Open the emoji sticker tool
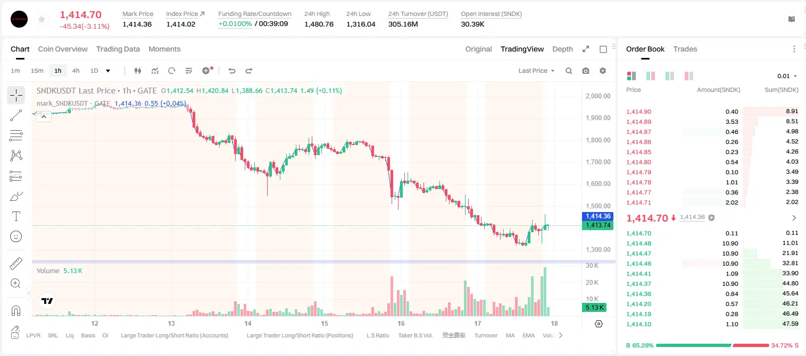 pyautogui.click(x=16, y=236)
